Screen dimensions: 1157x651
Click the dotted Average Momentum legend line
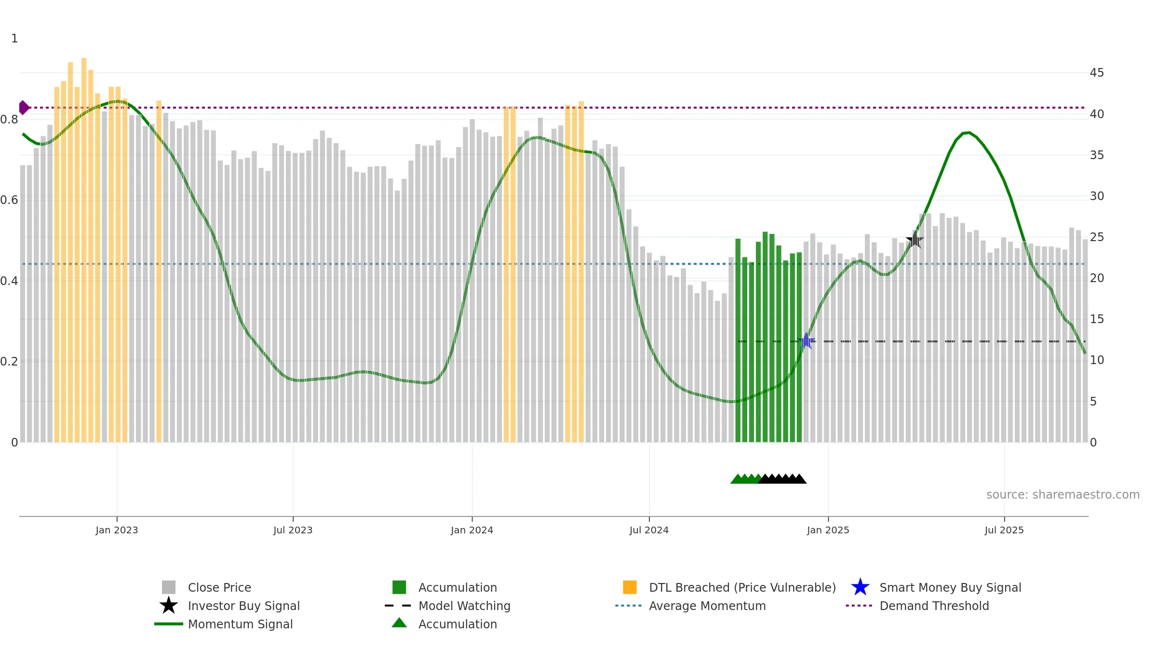[x=629, y=606]
